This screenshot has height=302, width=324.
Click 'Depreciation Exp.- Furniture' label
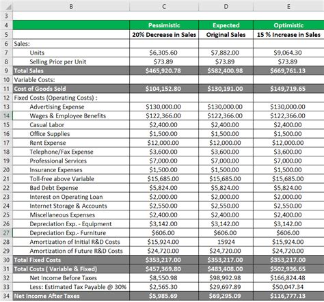[68, 233]
